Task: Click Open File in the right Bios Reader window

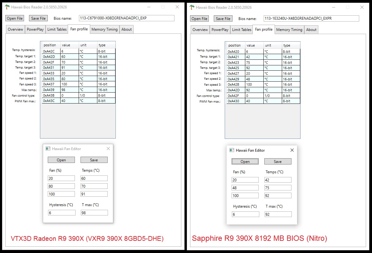Action: pyautogui.click(x=199, y=18)
